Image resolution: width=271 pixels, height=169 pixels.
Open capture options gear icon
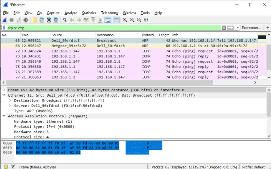[x=26, y=20]
